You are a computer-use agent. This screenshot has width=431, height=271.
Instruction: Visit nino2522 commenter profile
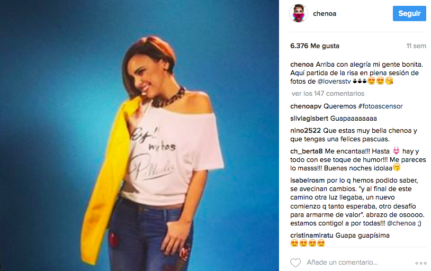[306, 131]
